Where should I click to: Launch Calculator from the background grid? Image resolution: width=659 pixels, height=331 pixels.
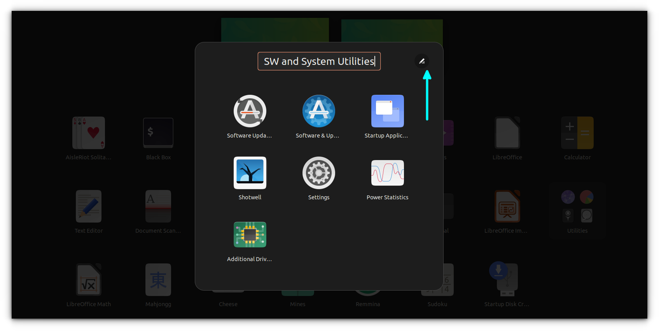click(x=577, y=133)
